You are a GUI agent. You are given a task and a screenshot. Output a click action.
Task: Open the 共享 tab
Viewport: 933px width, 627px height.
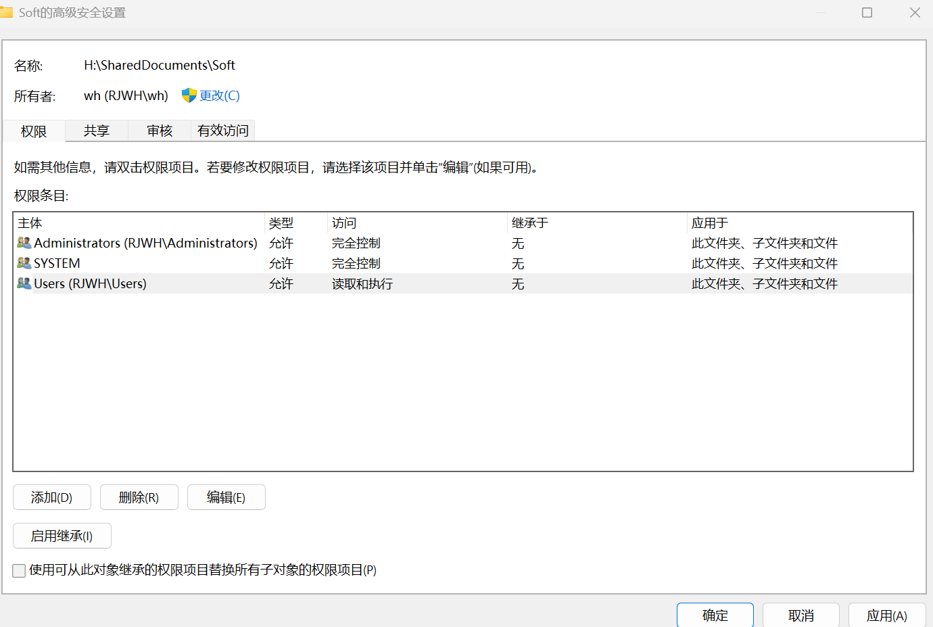pyautogui.click(x=97, y=130)
